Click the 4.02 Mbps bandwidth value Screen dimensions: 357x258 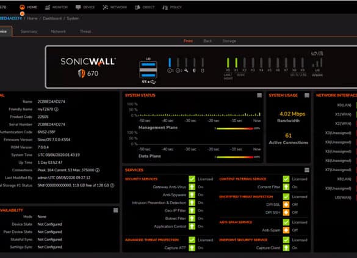click(292, 114)
